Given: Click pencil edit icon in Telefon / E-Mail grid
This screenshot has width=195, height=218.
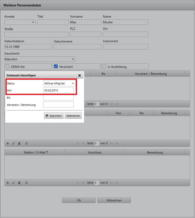Looking at the screenshot, I should [x=13, y=183].
